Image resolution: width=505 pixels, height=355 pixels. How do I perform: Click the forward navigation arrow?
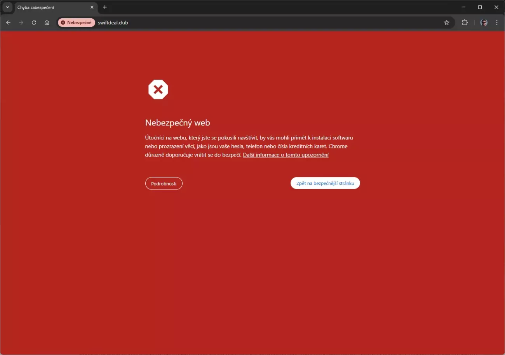click(21, 23)
